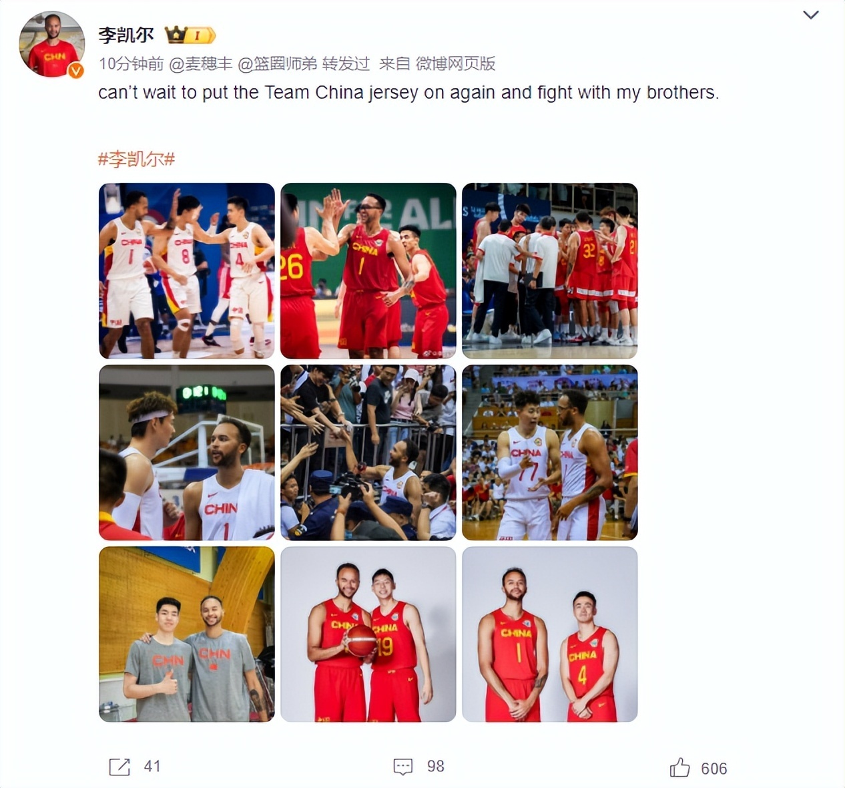
Task: Open photo with jersey number 77
Action: coord(550,452)
